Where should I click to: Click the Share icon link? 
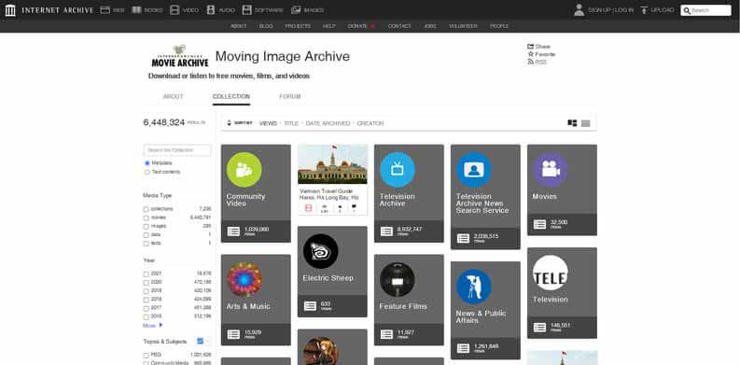pyautogui.click(x=530, y=47)
